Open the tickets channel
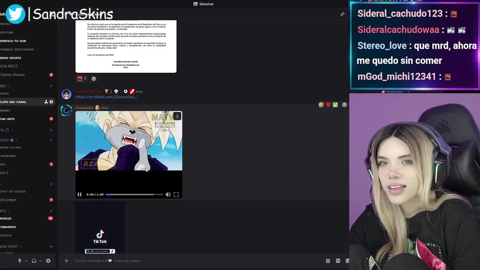 coord(6,235)
